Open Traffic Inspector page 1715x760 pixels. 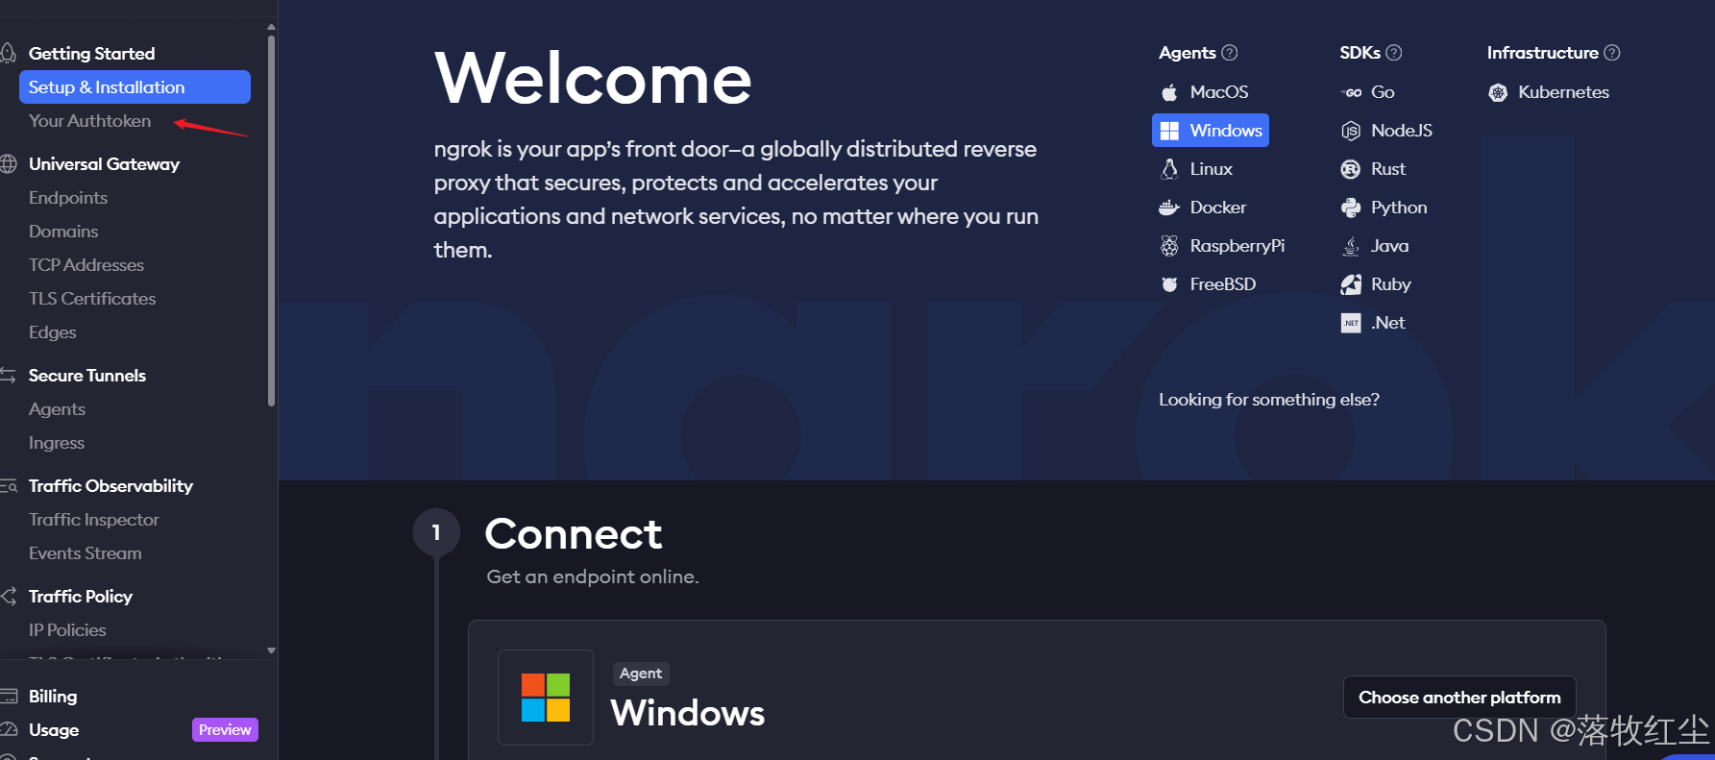[x=94, y=520]
